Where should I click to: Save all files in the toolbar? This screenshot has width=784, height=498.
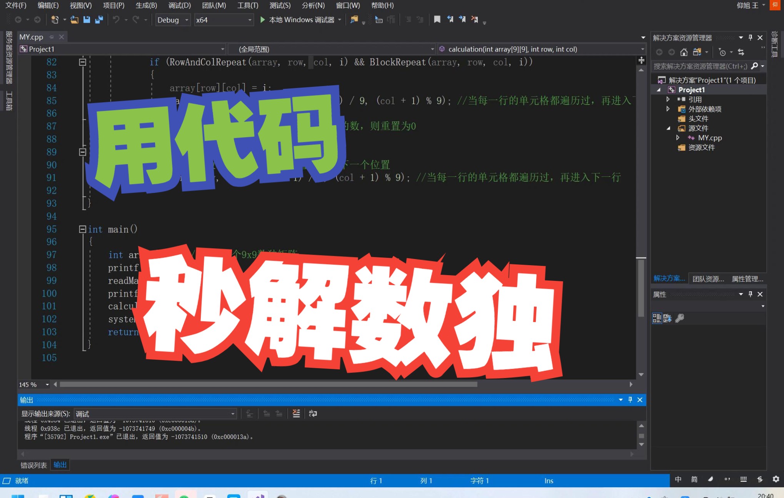99,20
